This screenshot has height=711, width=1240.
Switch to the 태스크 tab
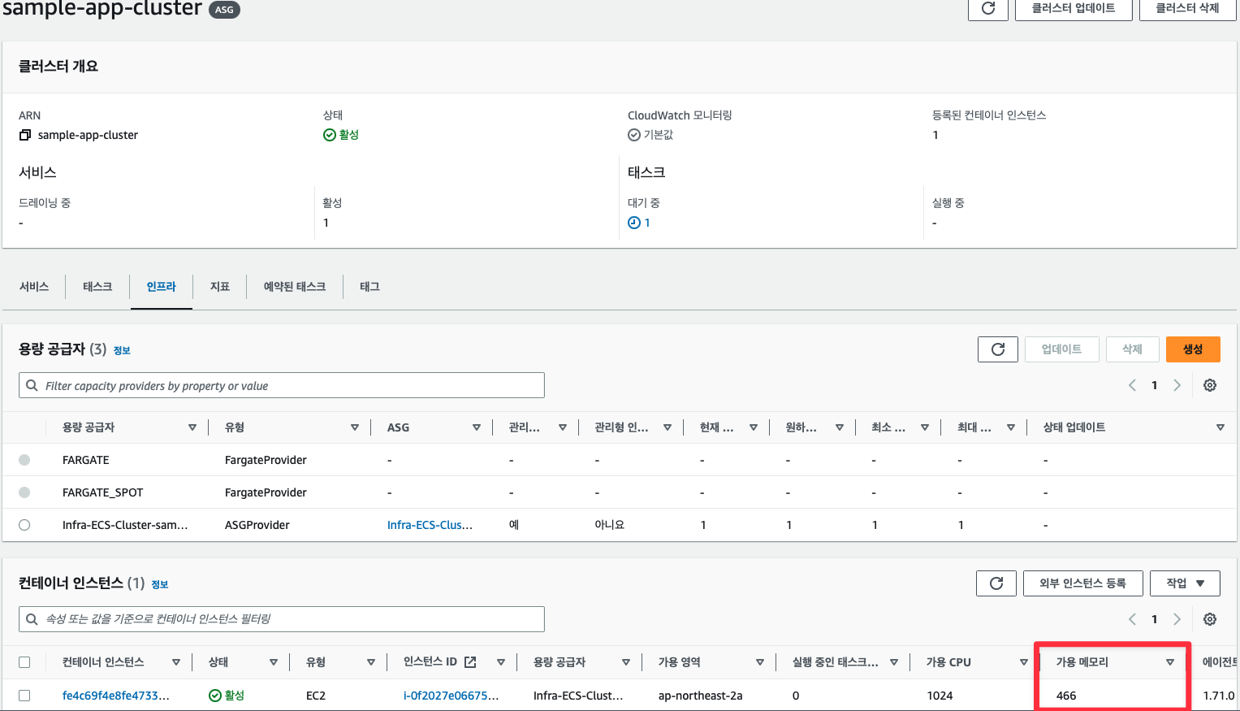97,287
